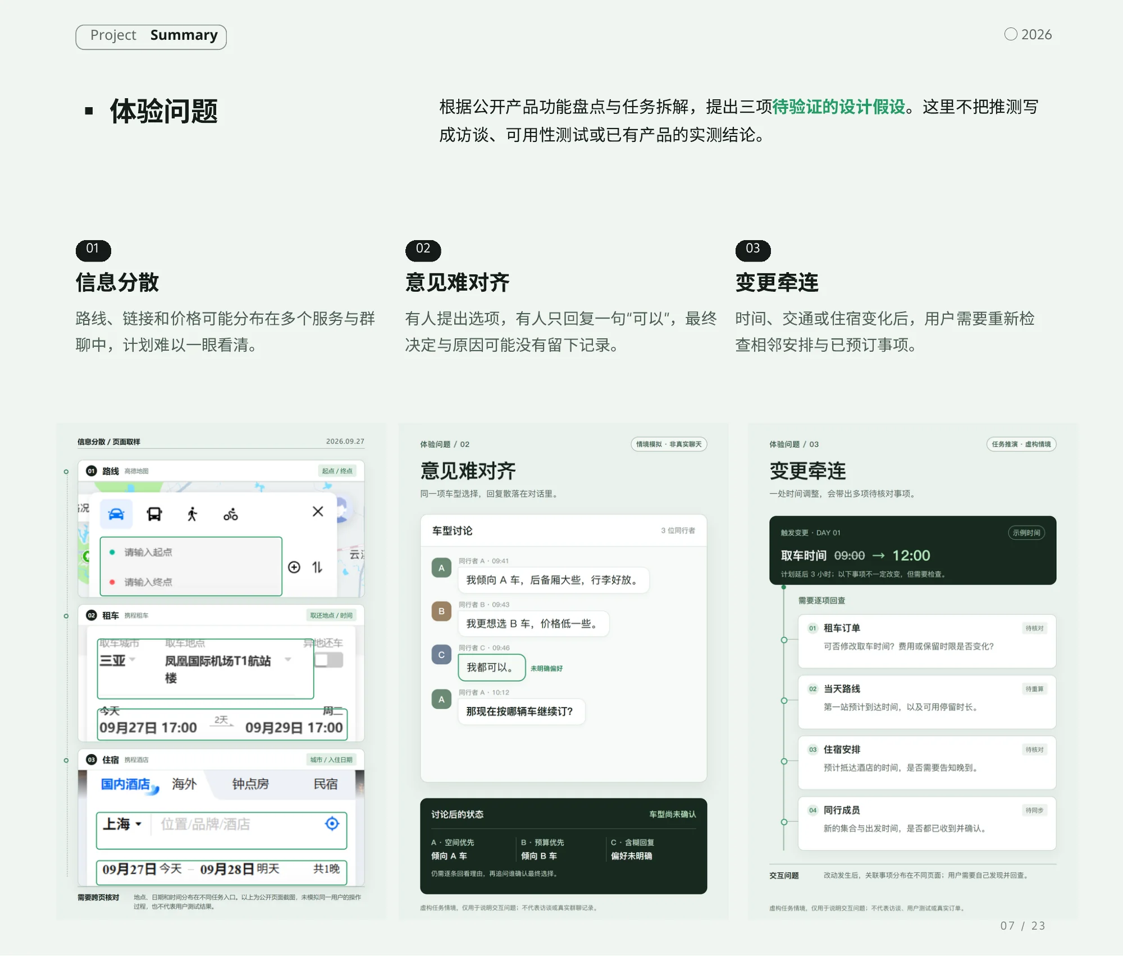Click the hotel locate-me target icon

tap(332, 824)
